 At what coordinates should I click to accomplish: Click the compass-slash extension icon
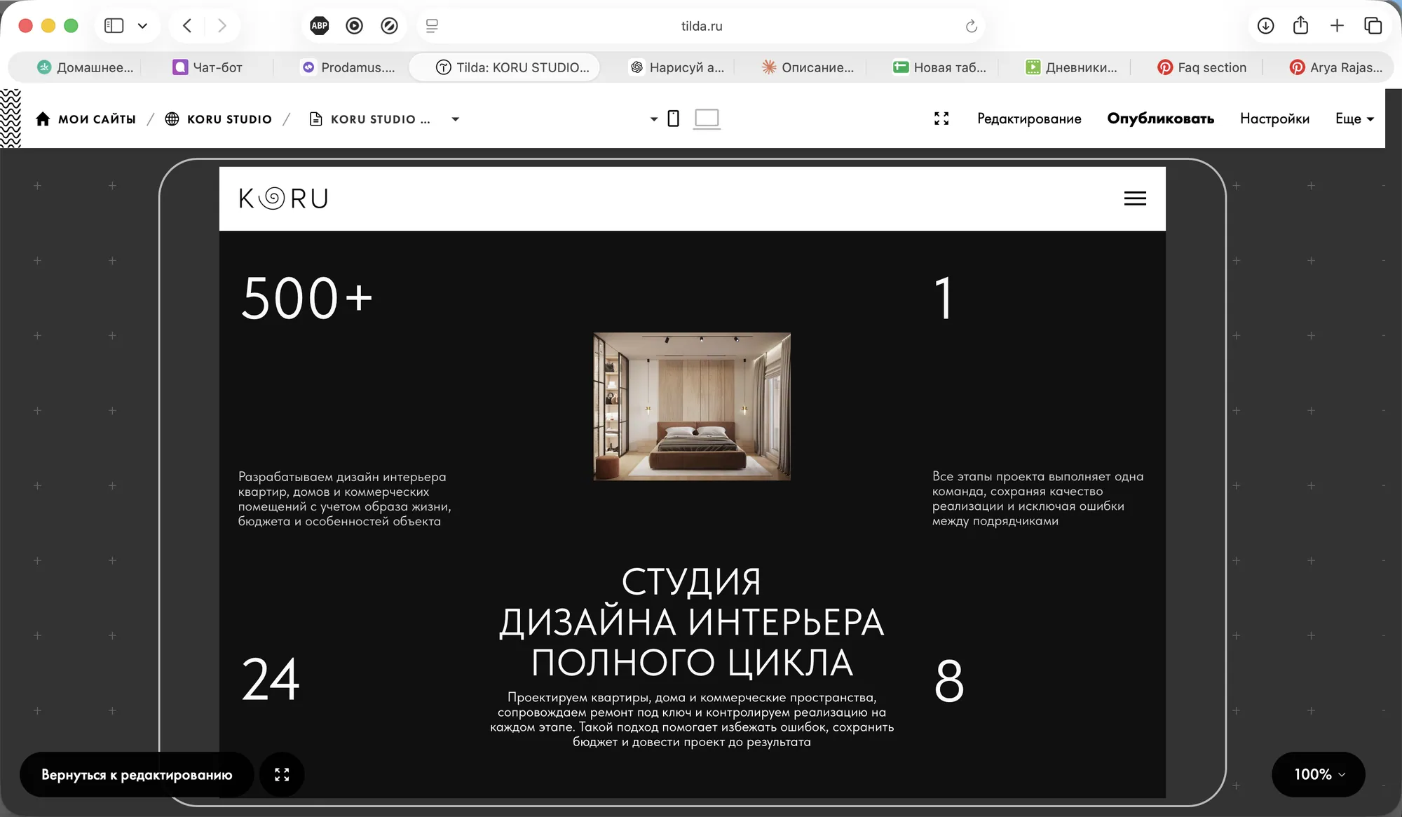click(390, 26)
